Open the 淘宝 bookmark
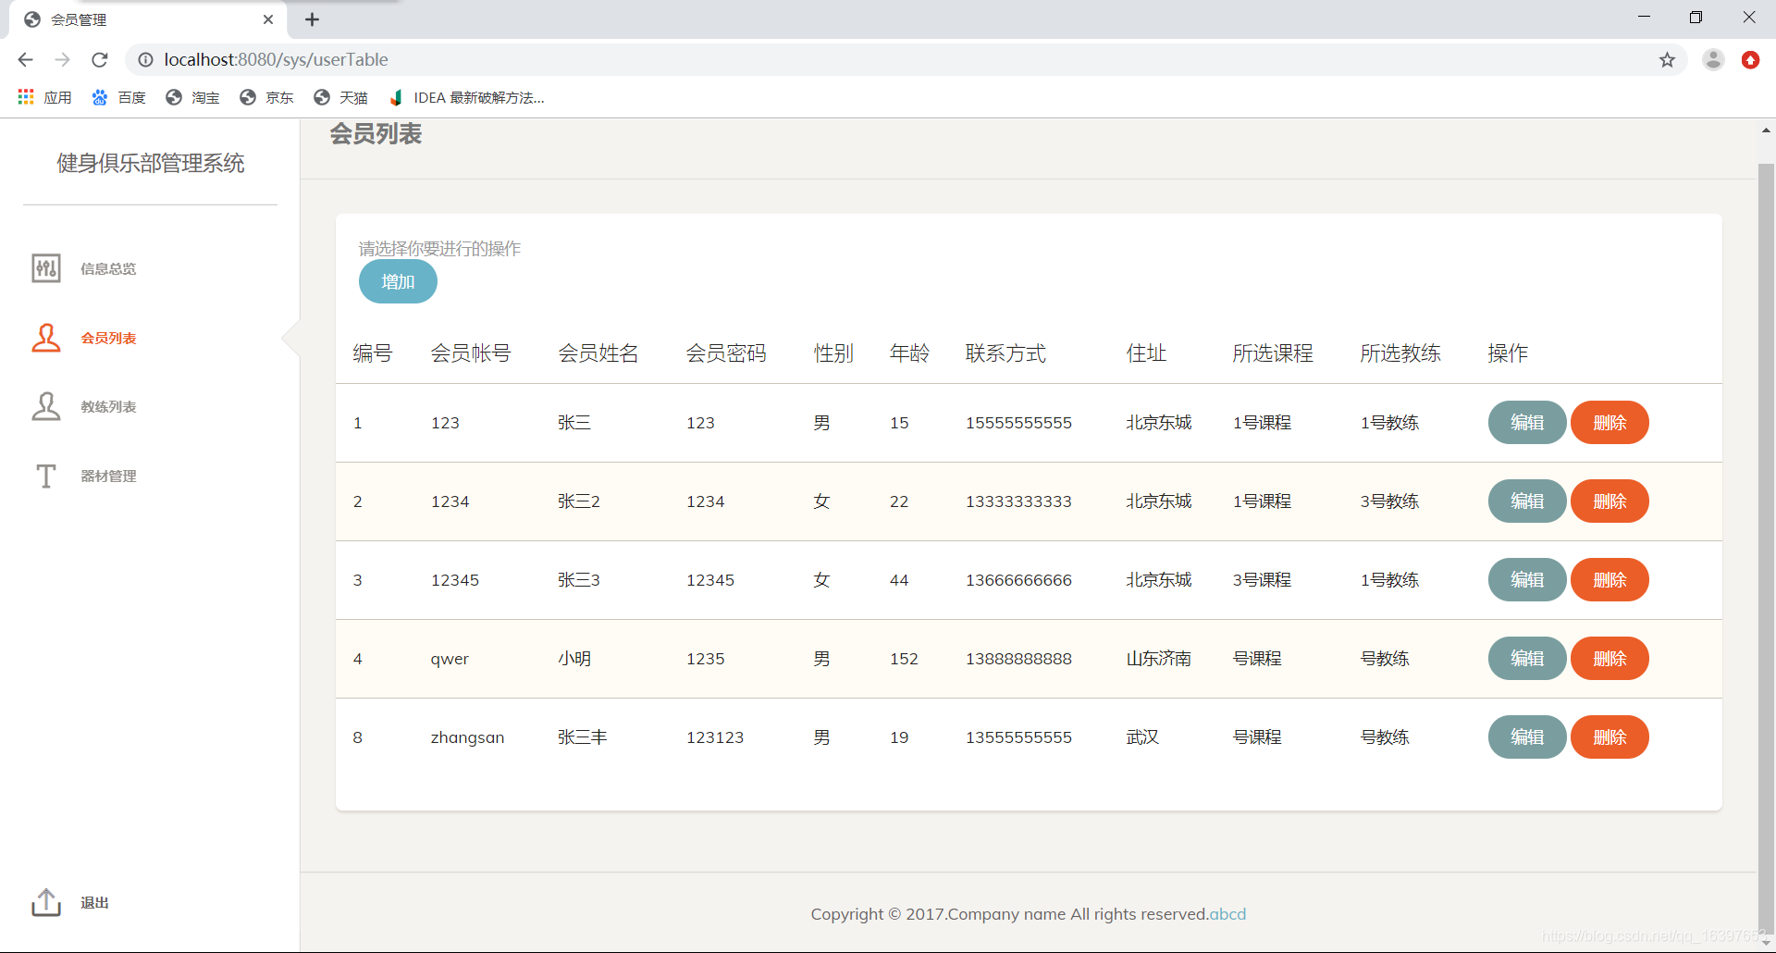 [x=192, y=97]
